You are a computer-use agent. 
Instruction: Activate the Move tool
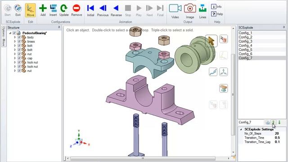(30, 11)
